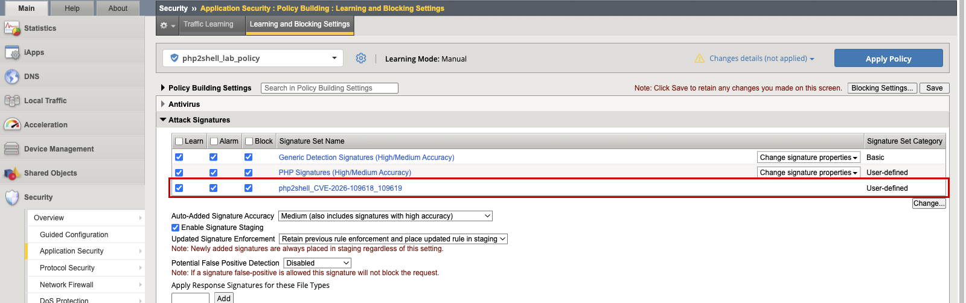
Task: Click the policy settings gear icon
Action: pyautogui.click(x=361, y=58)
